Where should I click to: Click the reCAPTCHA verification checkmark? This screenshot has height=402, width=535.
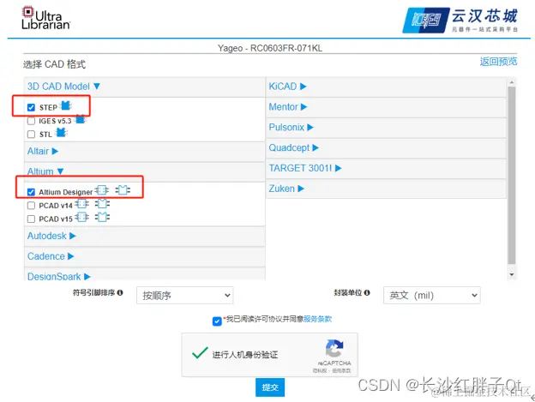click(x=200, y=353)
